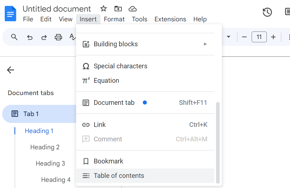Open the font dropdown arrow beside font size

pos(228,37)
